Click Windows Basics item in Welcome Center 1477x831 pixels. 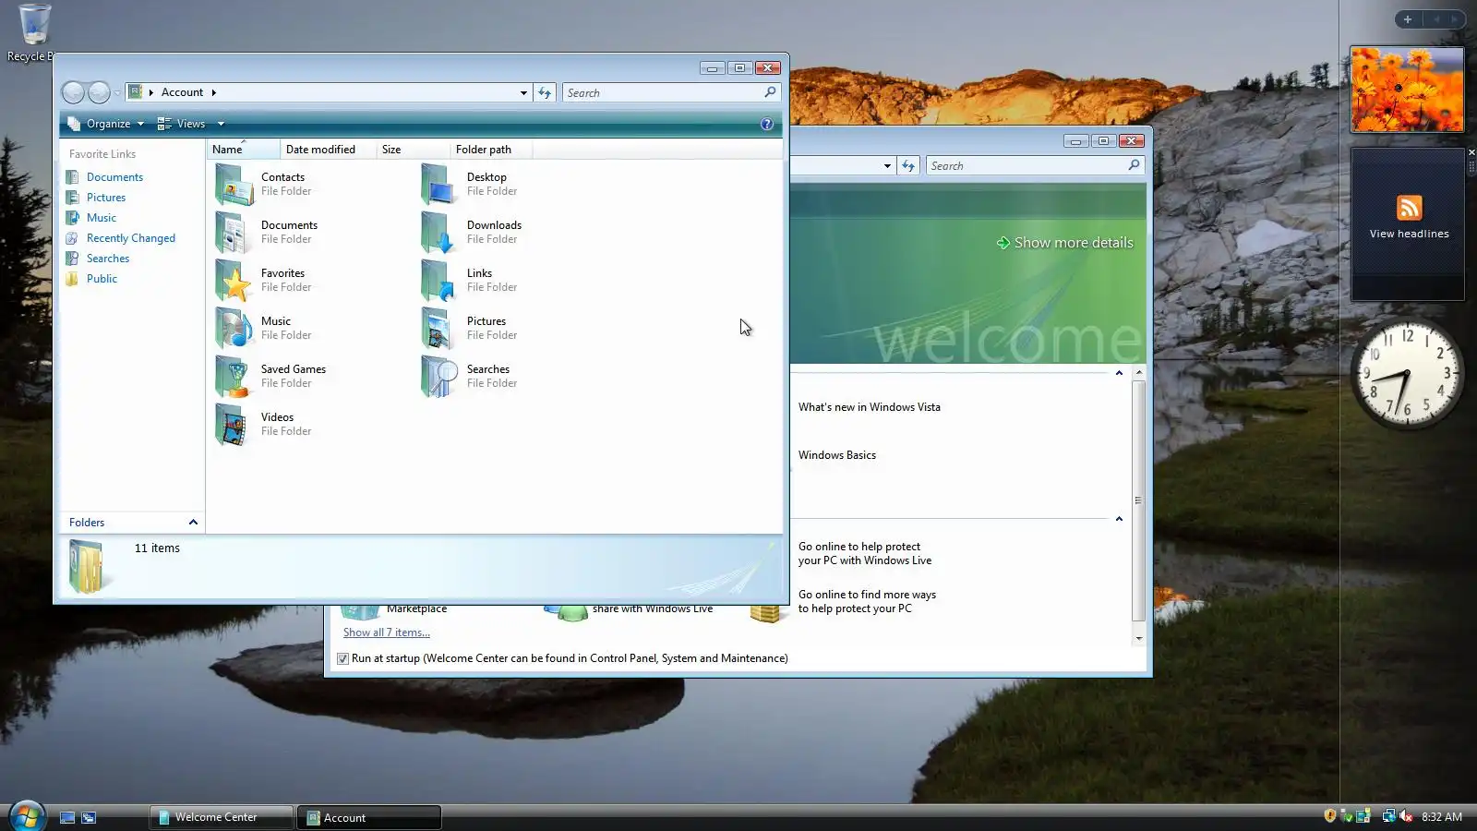coord(837,455)
